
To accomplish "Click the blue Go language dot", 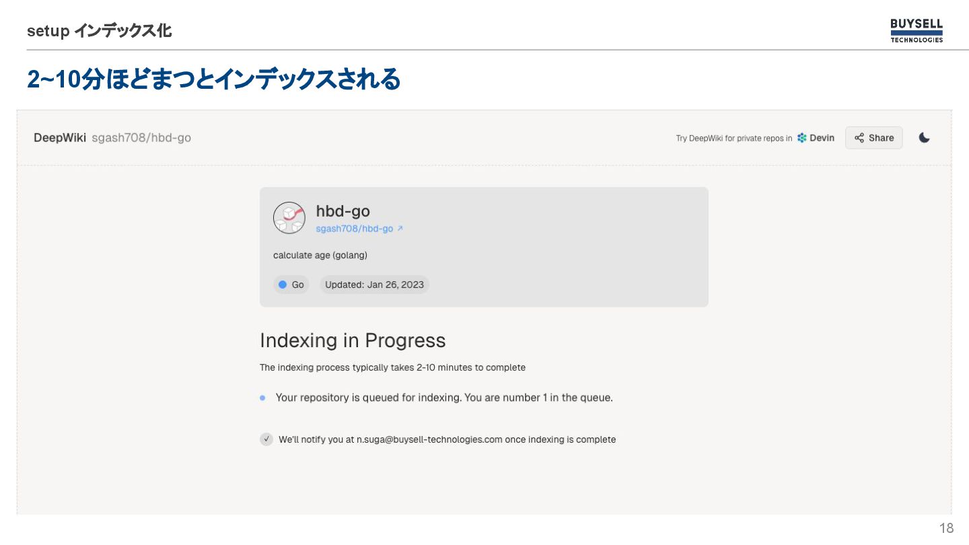I will [283, 285].
